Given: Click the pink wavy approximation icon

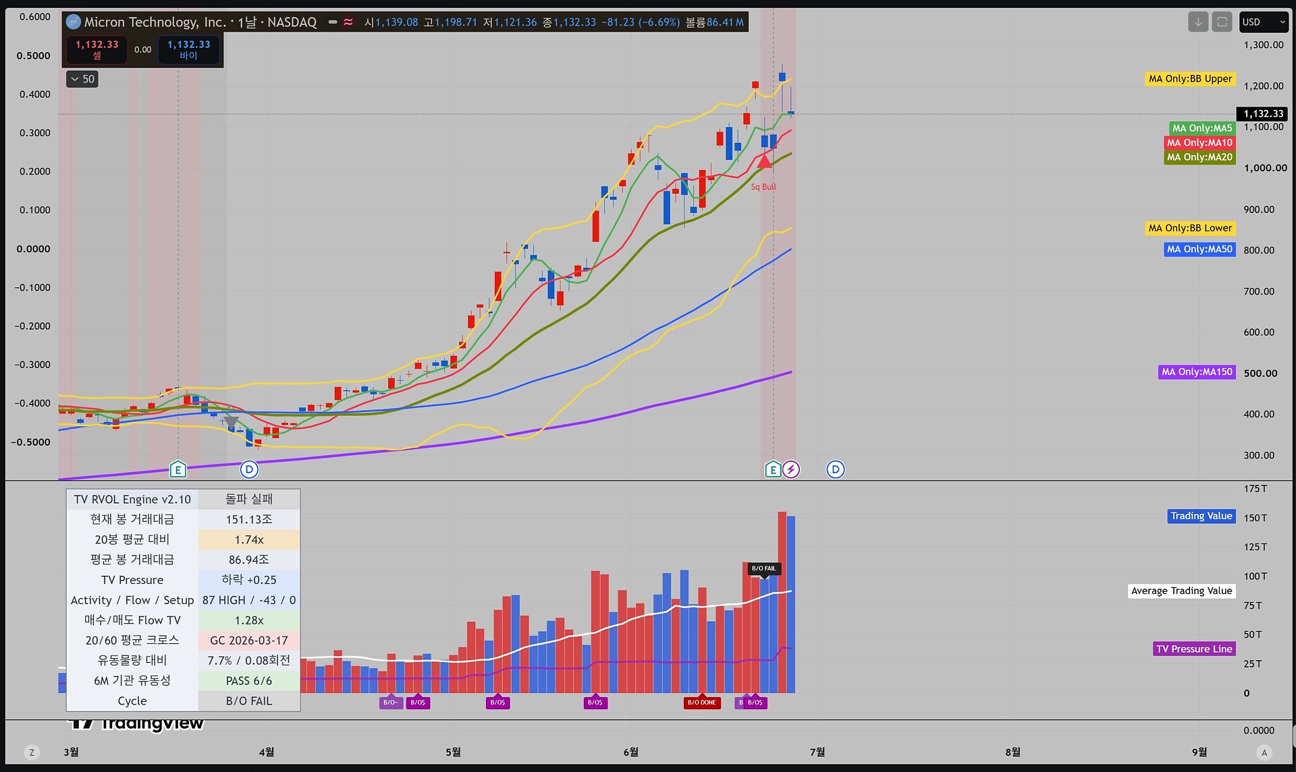Looking at the screenshot, I should [348, 22].
